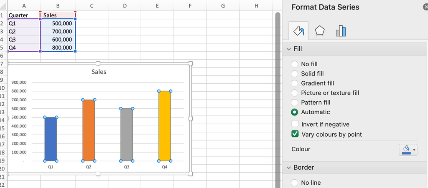428x188 pixels.
Task: Click the Q4 category axis label
Action: point(165,167)
